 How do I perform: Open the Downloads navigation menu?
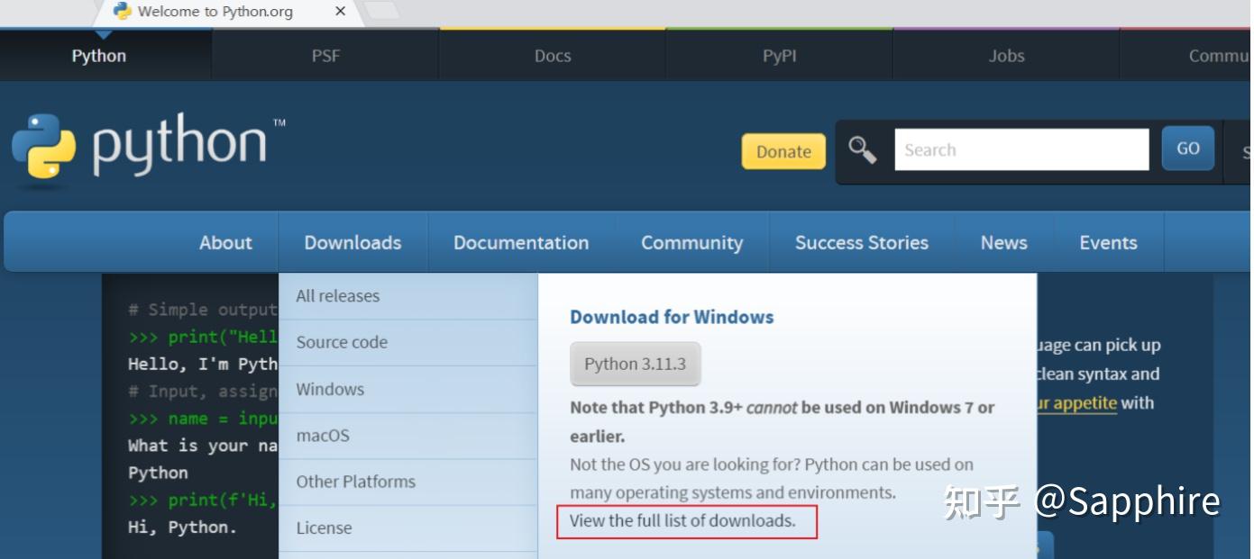tap(352, 243)
